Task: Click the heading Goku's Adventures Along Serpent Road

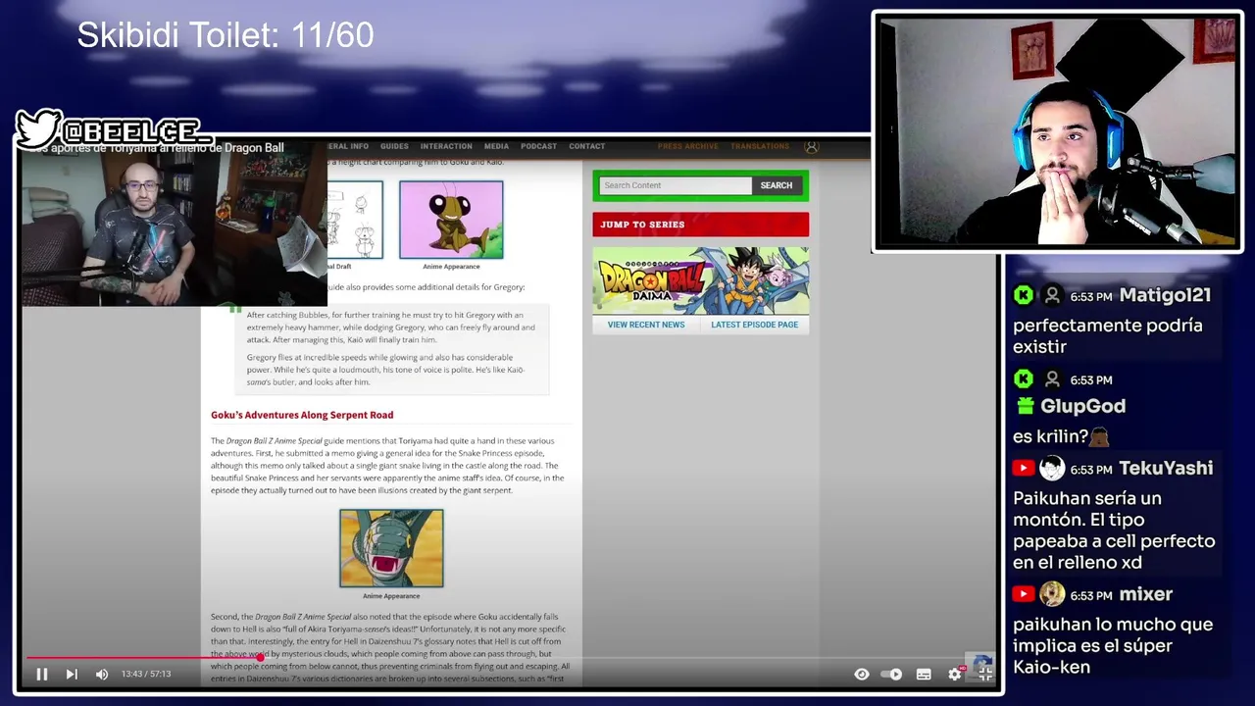Action: [x=302, y=415]
